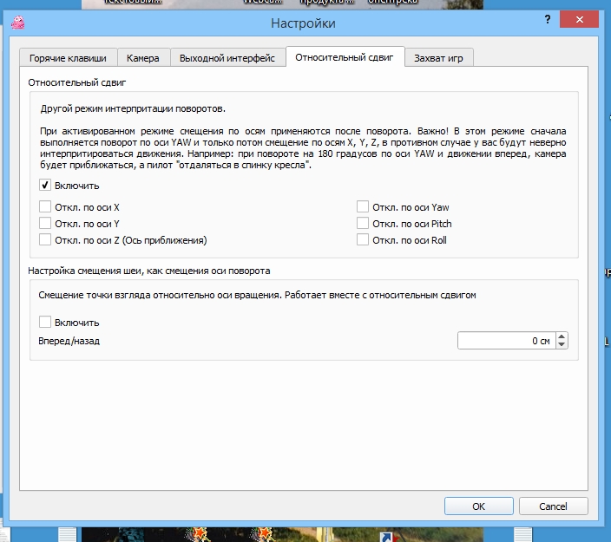Click the 'Смещение точки взгляда' description text
611x542 pixels.
click(257, 295)
